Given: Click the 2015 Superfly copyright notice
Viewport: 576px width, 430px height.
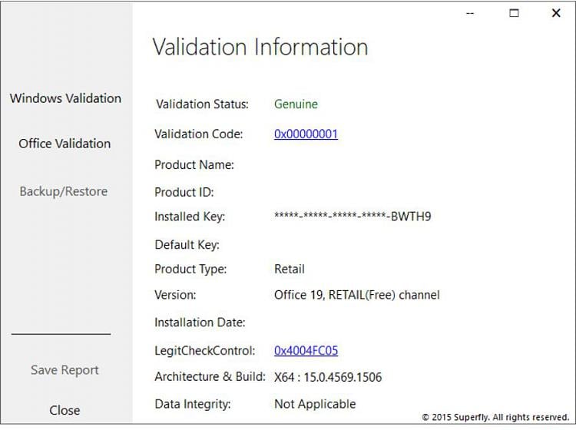Looking at the screenshot, I should coord(495,417).
